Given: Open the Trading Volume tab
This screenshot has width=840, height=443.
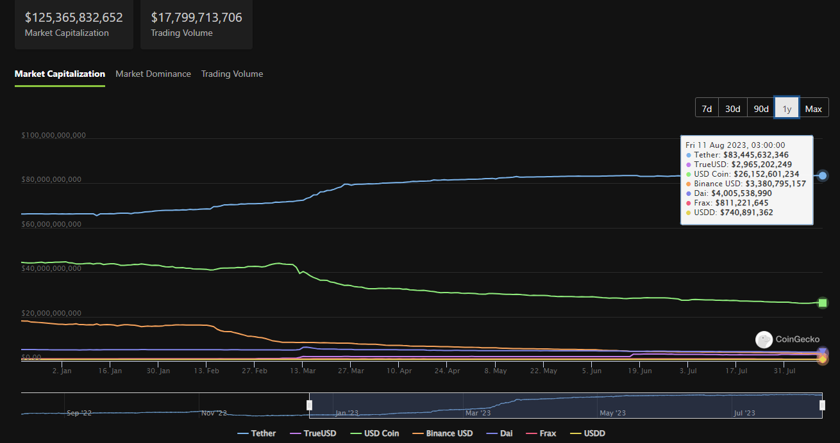Looking at the screenshot, I should tap(232, 74).
